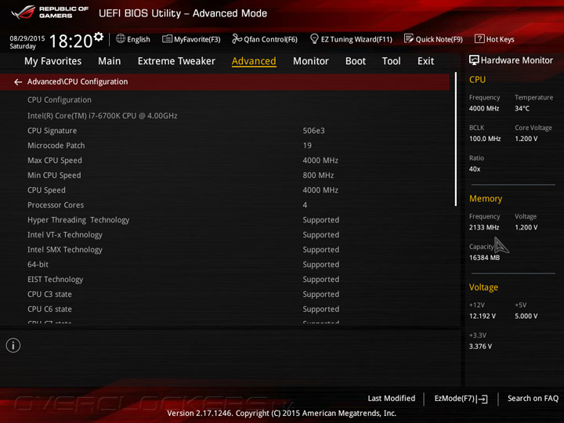564x423 pixels.
Task: Click the Voltage section heading
Action: tap(483, 287)
